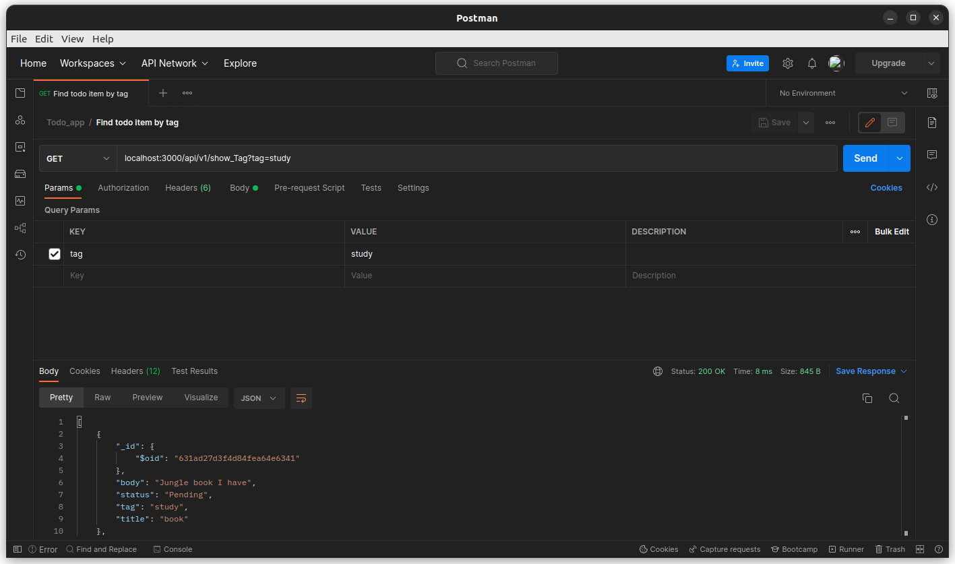The height and width of the screenshot is (564, 955).
Task: Open the View menu
Action: [73, 39]
